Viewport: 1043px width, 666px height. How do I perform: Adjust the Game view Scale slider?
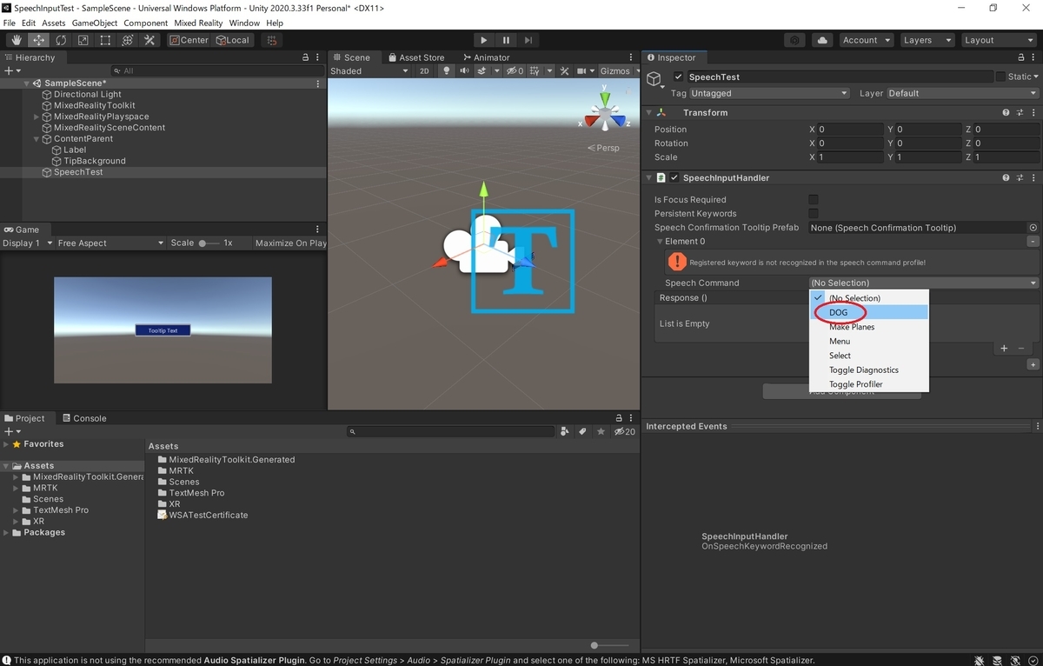coord(209,243)
